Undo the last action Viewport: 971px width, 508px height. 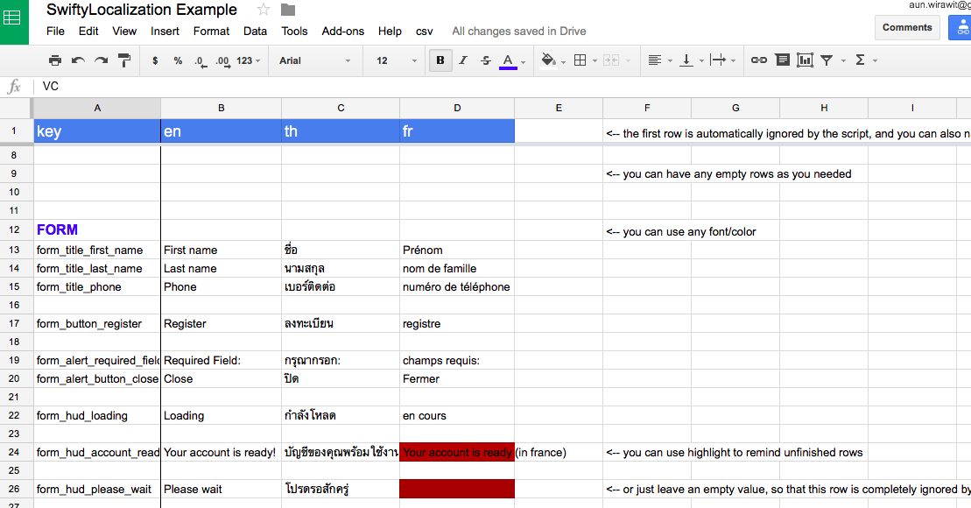tap(78, 60)
